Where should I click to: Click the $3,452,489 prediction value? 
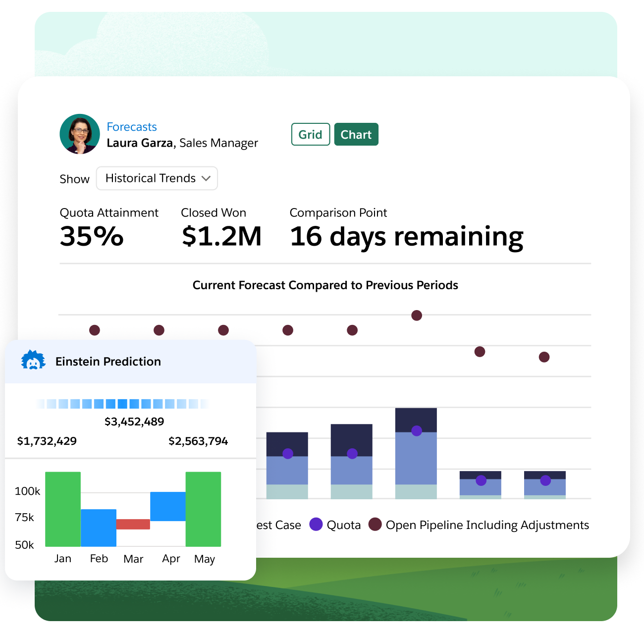[134, 422]
